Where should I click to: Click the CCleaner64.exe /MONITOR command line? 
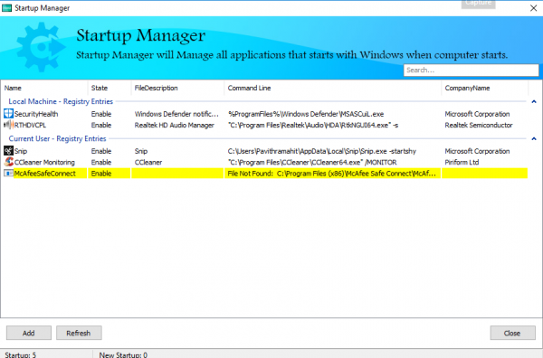click(x=312, y=162)
